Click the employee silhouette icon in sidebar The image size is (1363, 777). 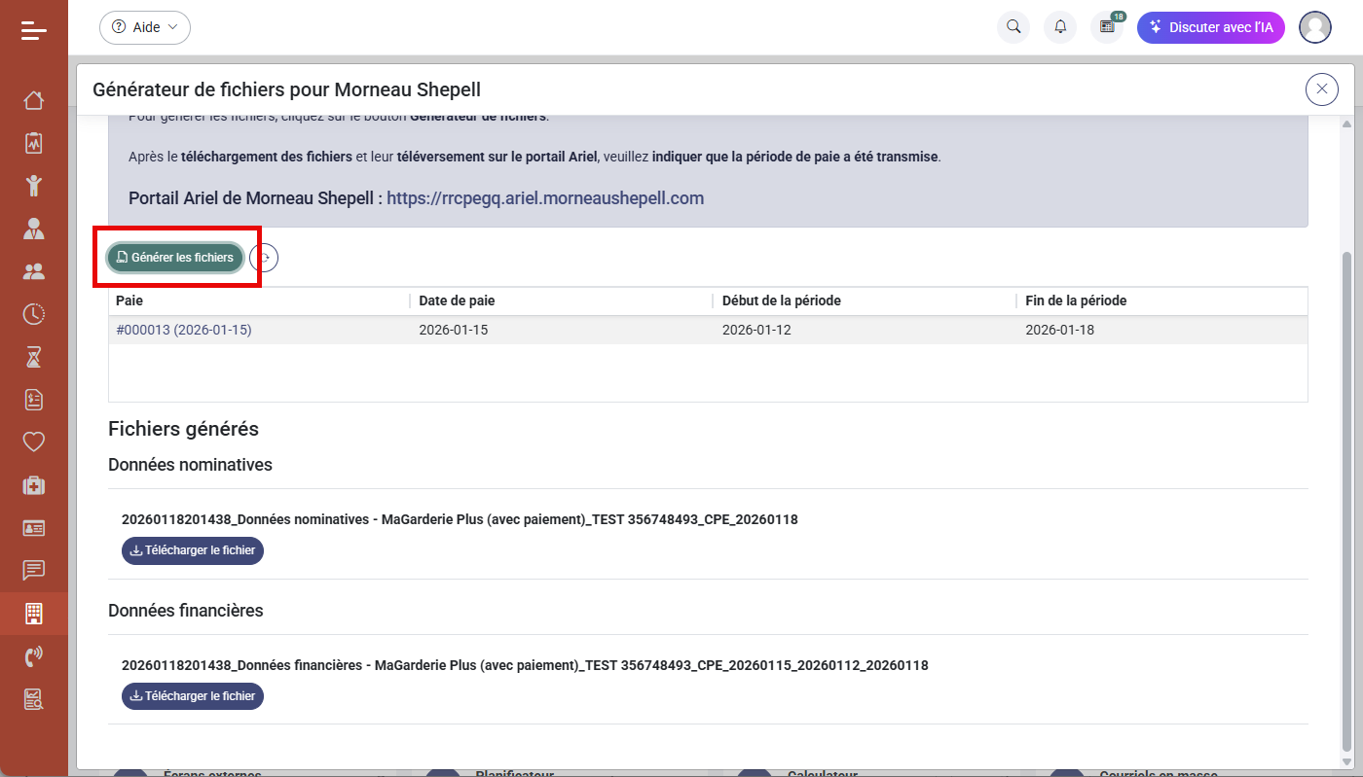(33, 229)
